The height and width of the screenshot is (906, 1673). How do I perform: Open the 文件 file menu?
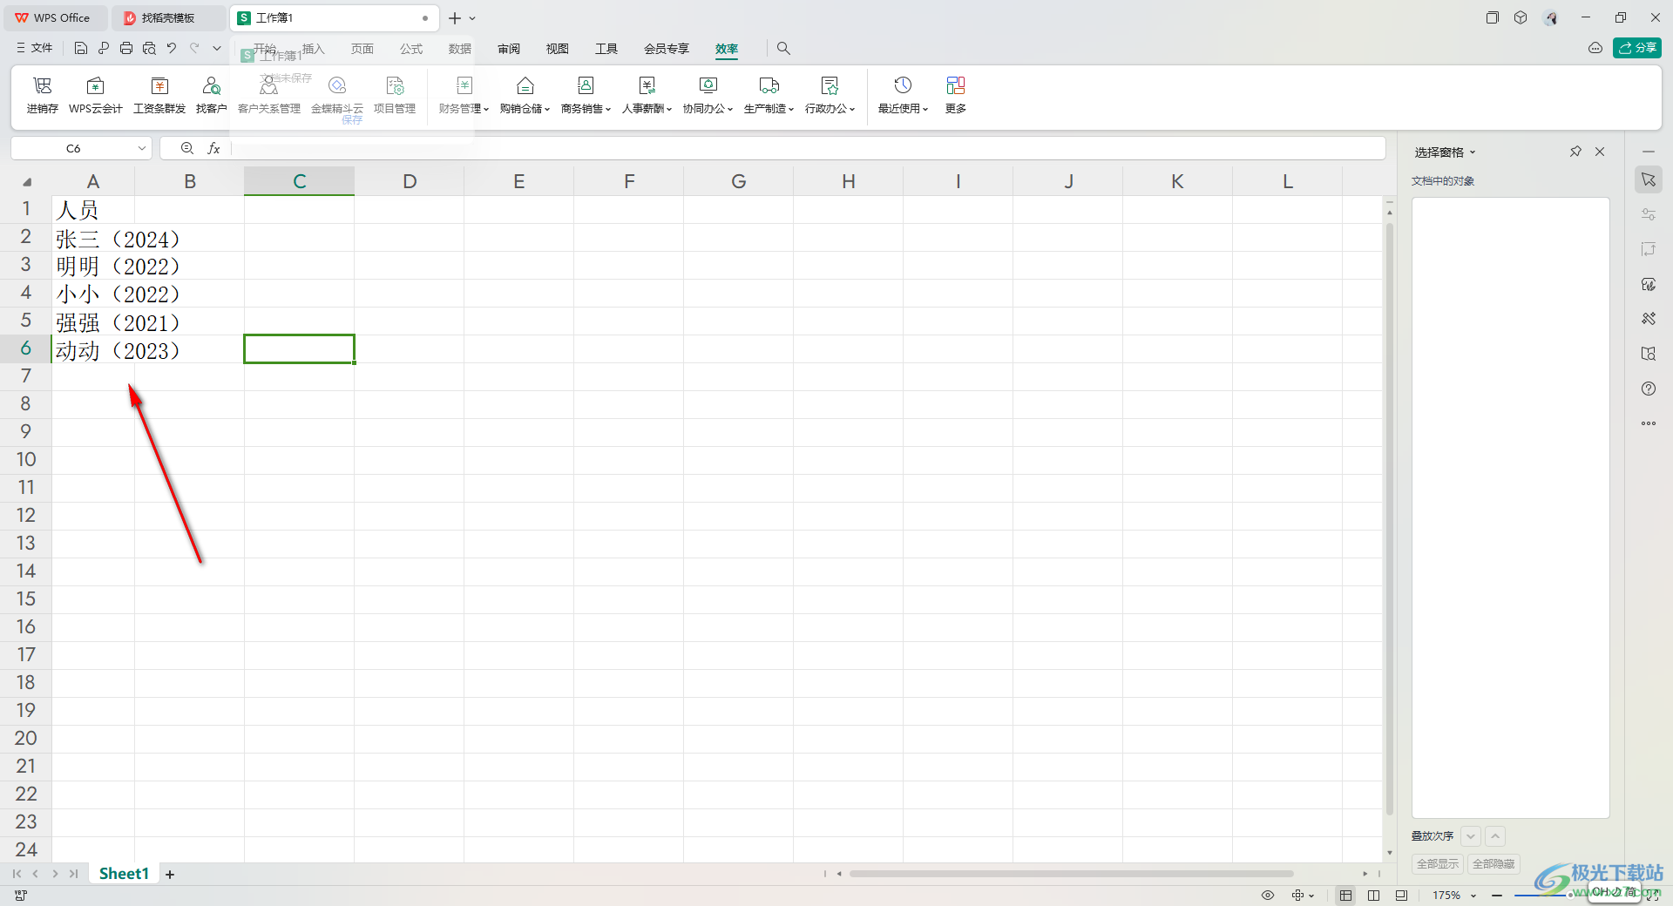(35, 49)
